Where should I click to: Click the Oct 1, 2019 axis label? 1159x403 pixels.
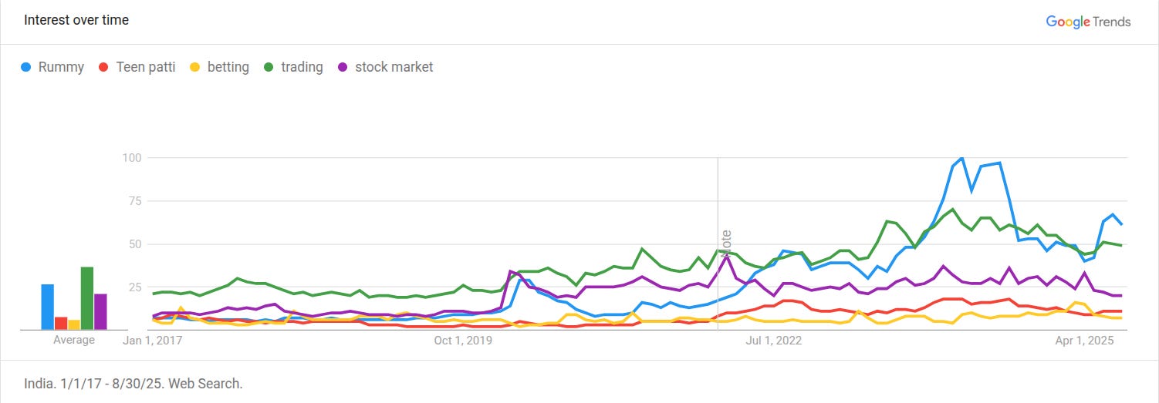[463, 340]
